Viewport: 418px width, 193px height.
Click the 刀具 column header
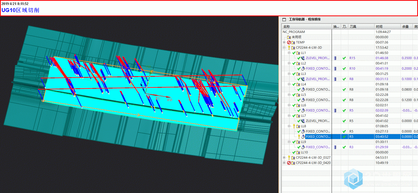click(x=361, y=27)
